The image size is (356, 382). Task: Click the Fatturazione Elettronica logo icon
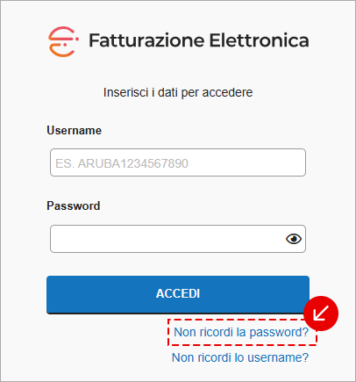(63, 41)
